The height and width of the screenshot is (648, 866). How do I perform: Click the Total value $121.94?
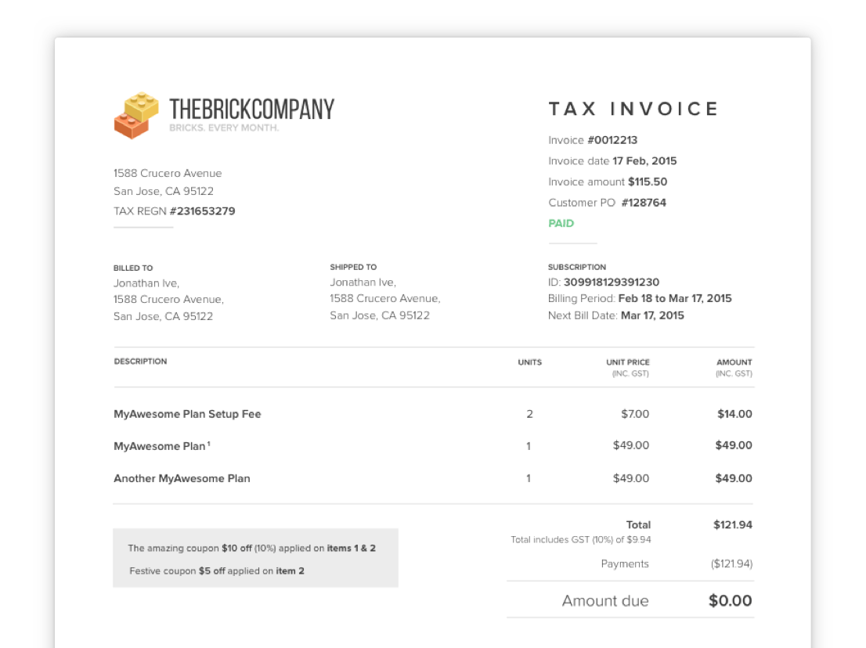(x=732, y=525)
